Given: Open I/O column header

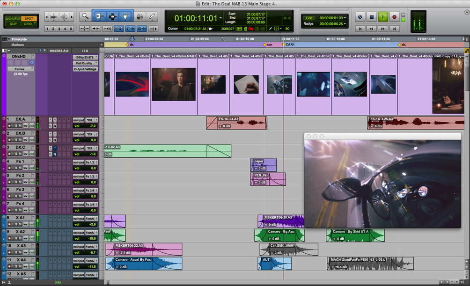Looking at the screenshot, I should click(x=85, y=51).
